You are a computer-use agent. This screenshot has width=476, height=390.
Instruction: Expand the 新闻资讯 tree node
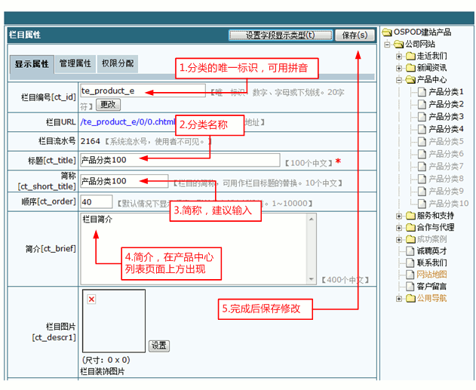point(399,68)
